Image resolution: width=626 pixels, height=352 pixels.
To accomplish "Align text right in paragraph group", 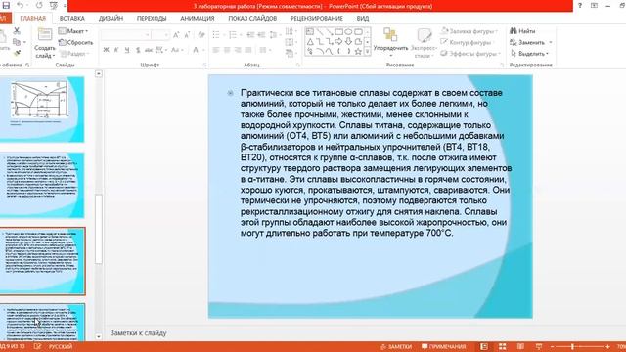I will (x=238, y=50).
